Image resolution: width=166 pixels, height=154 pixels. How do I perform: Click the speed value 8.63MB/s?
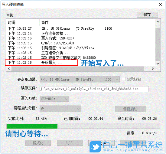coord(149,133)
